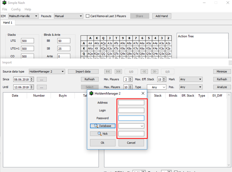Screen dimensions: 232x172
Task: Focus the Address input field
Action: 131,103
